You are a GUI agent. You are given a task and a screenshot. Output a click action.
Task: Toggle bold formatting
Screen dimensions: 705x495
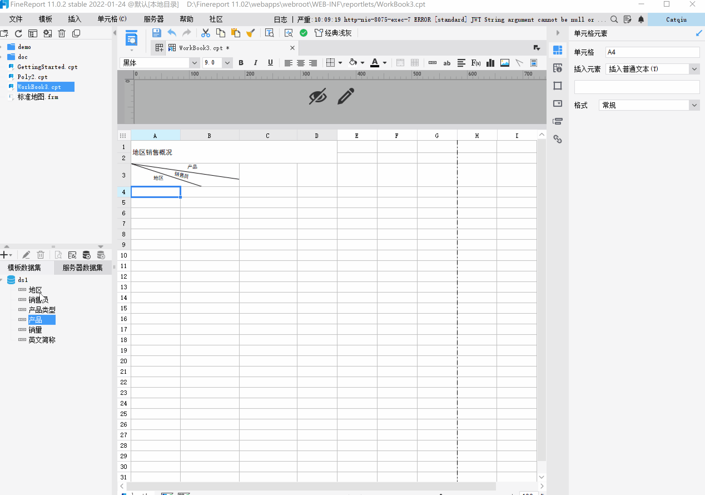[x=241, y=63]
